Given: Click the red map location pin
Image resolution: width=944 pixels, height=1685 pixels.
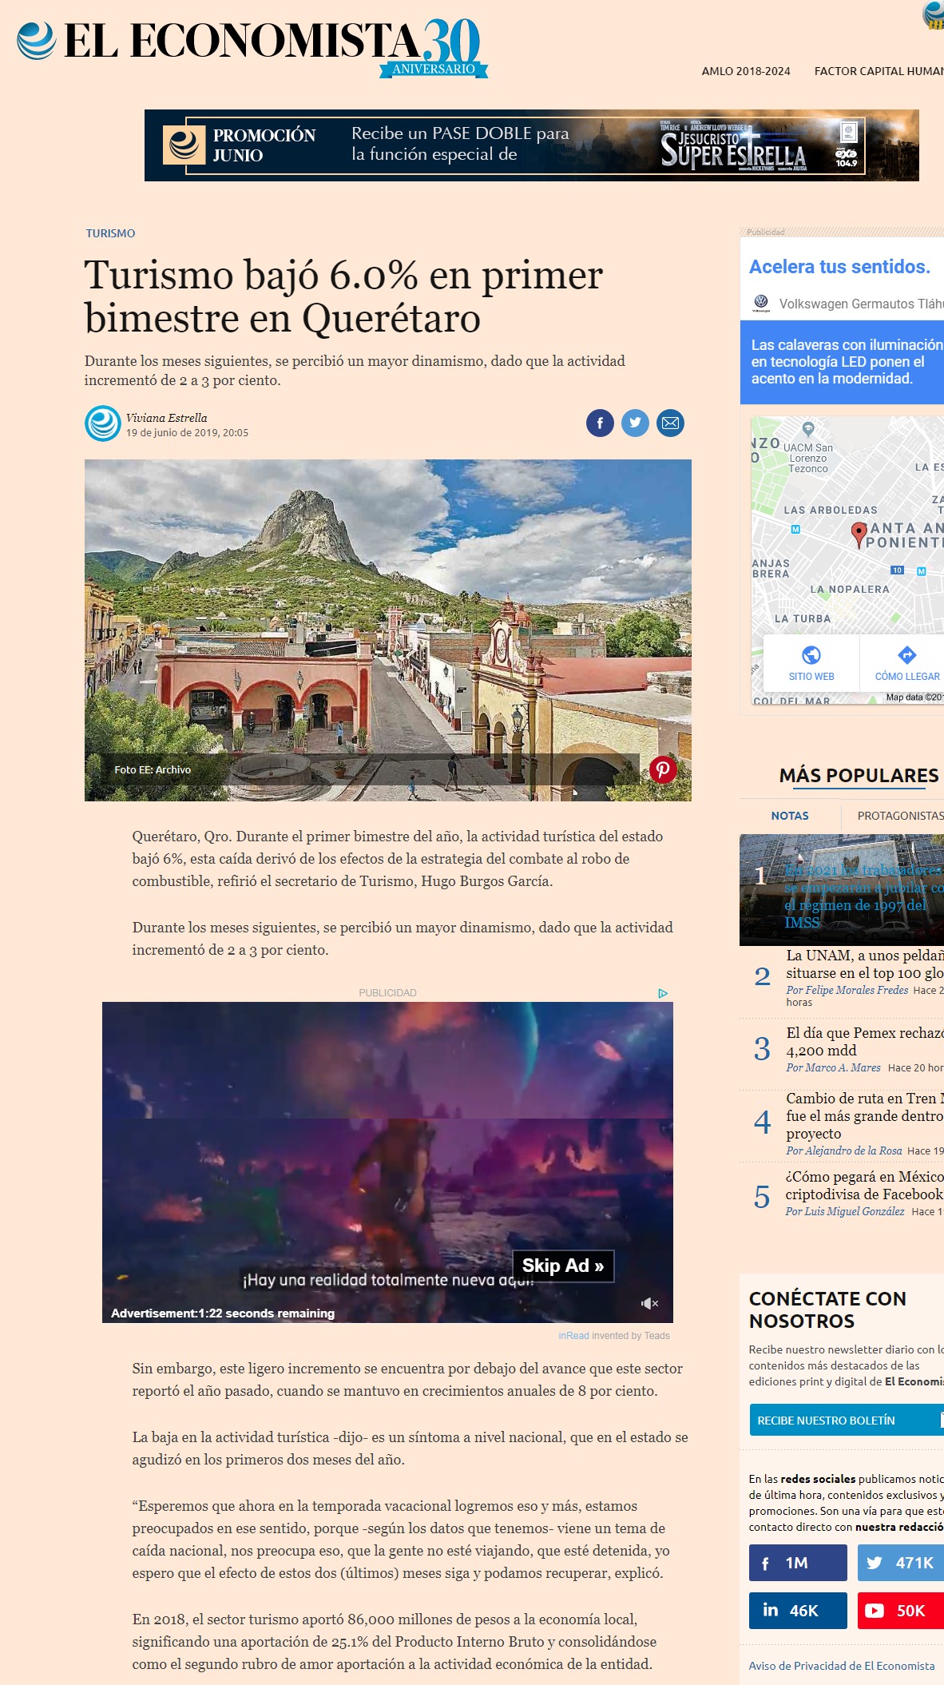Looking at the screenshot, I should pos(859,535).
